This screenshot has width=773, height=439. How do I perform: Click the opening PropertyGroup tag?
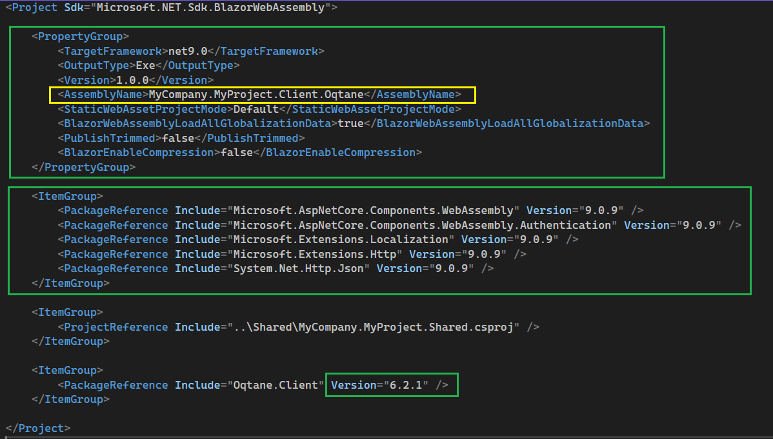(81, 36)
